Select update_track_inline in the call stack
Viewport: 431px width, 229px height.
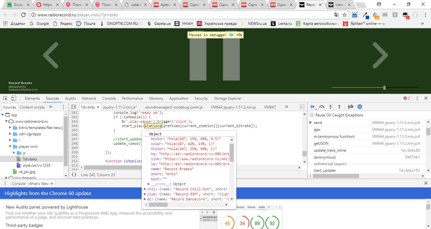[330, 150]
